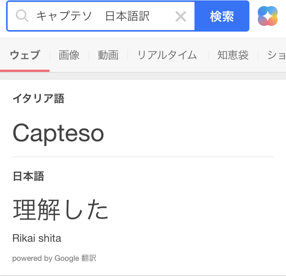Switch to the 知恵袋 tab

click(x=233, y=55)
